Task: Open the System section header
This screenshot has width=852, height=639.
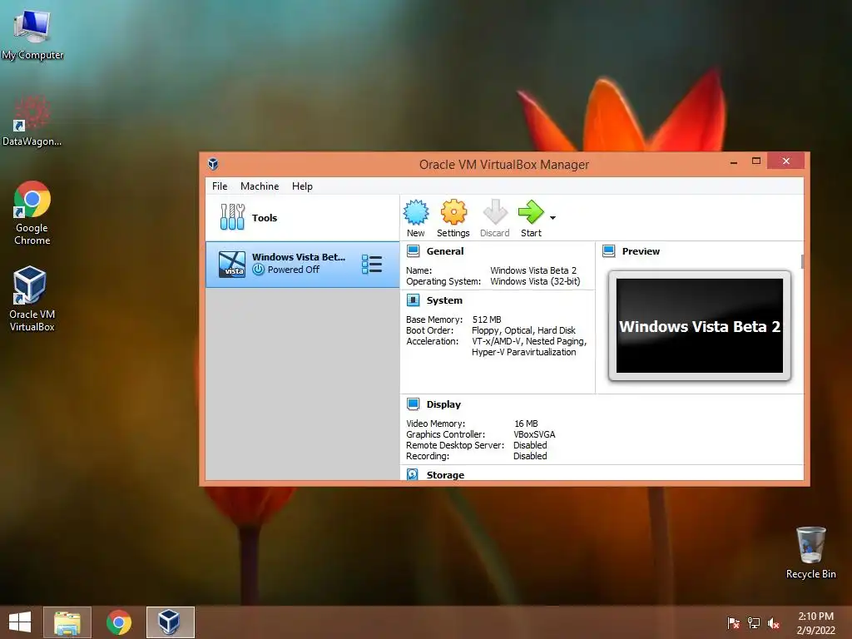Action: pos(444,300)
